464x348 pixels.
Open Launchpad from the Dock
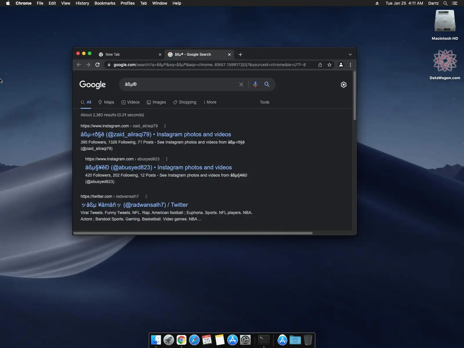[x=169, y=340]
